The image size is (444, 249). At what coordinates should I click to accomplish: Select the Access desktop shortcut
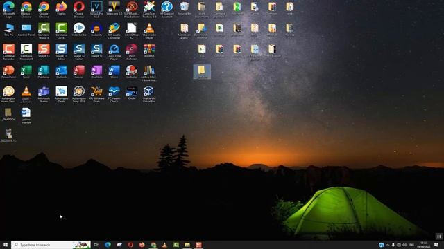pyautogui.click(x=78, y=72)
